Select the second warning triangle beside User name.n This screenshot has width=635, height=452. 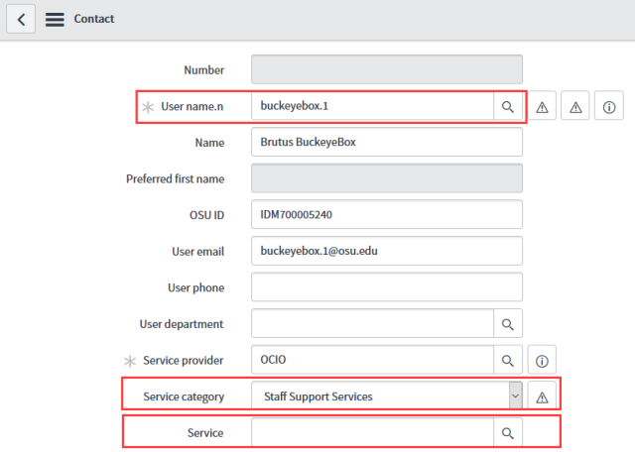(x=575, y=107)
